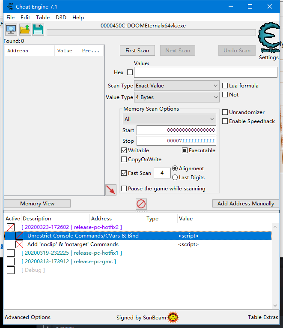283x328 pixels.
Task: Open the Edit menu
Action: pyautogui.click(x=25, y=17)
